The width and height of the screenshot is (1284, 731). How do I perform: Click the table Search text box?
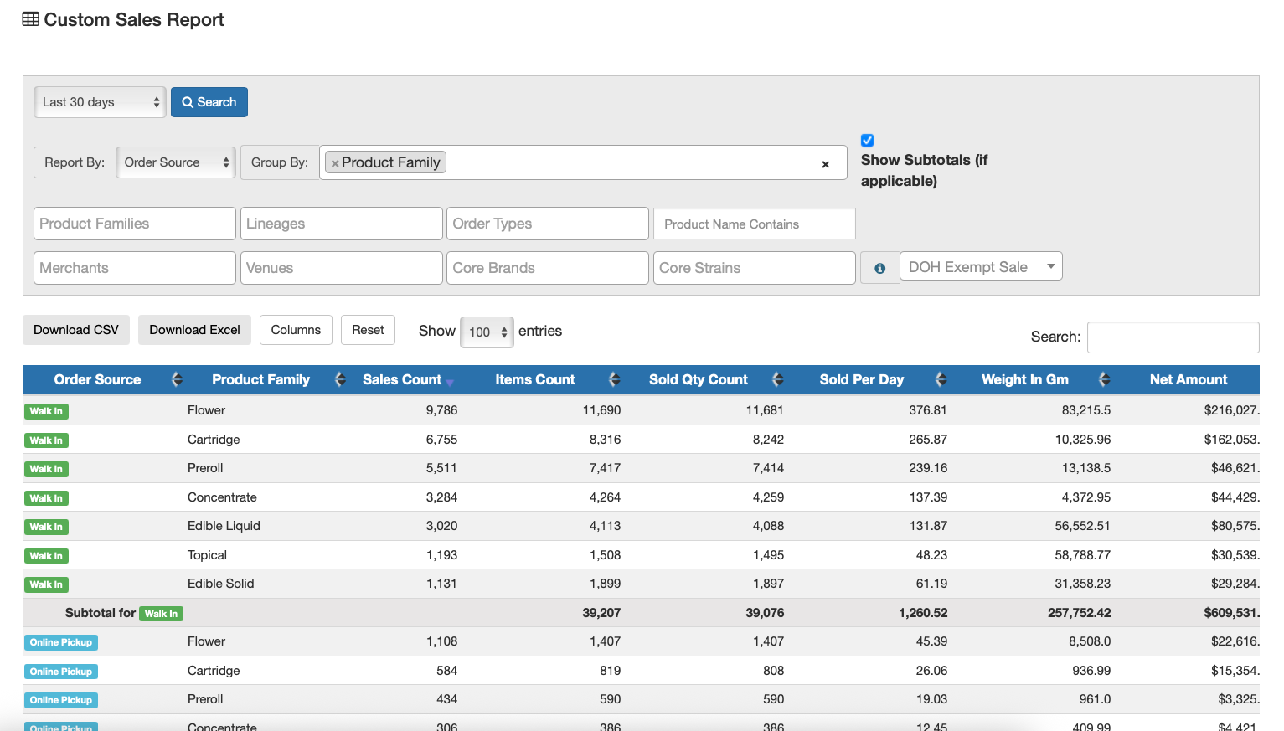tap(1173, 337)
